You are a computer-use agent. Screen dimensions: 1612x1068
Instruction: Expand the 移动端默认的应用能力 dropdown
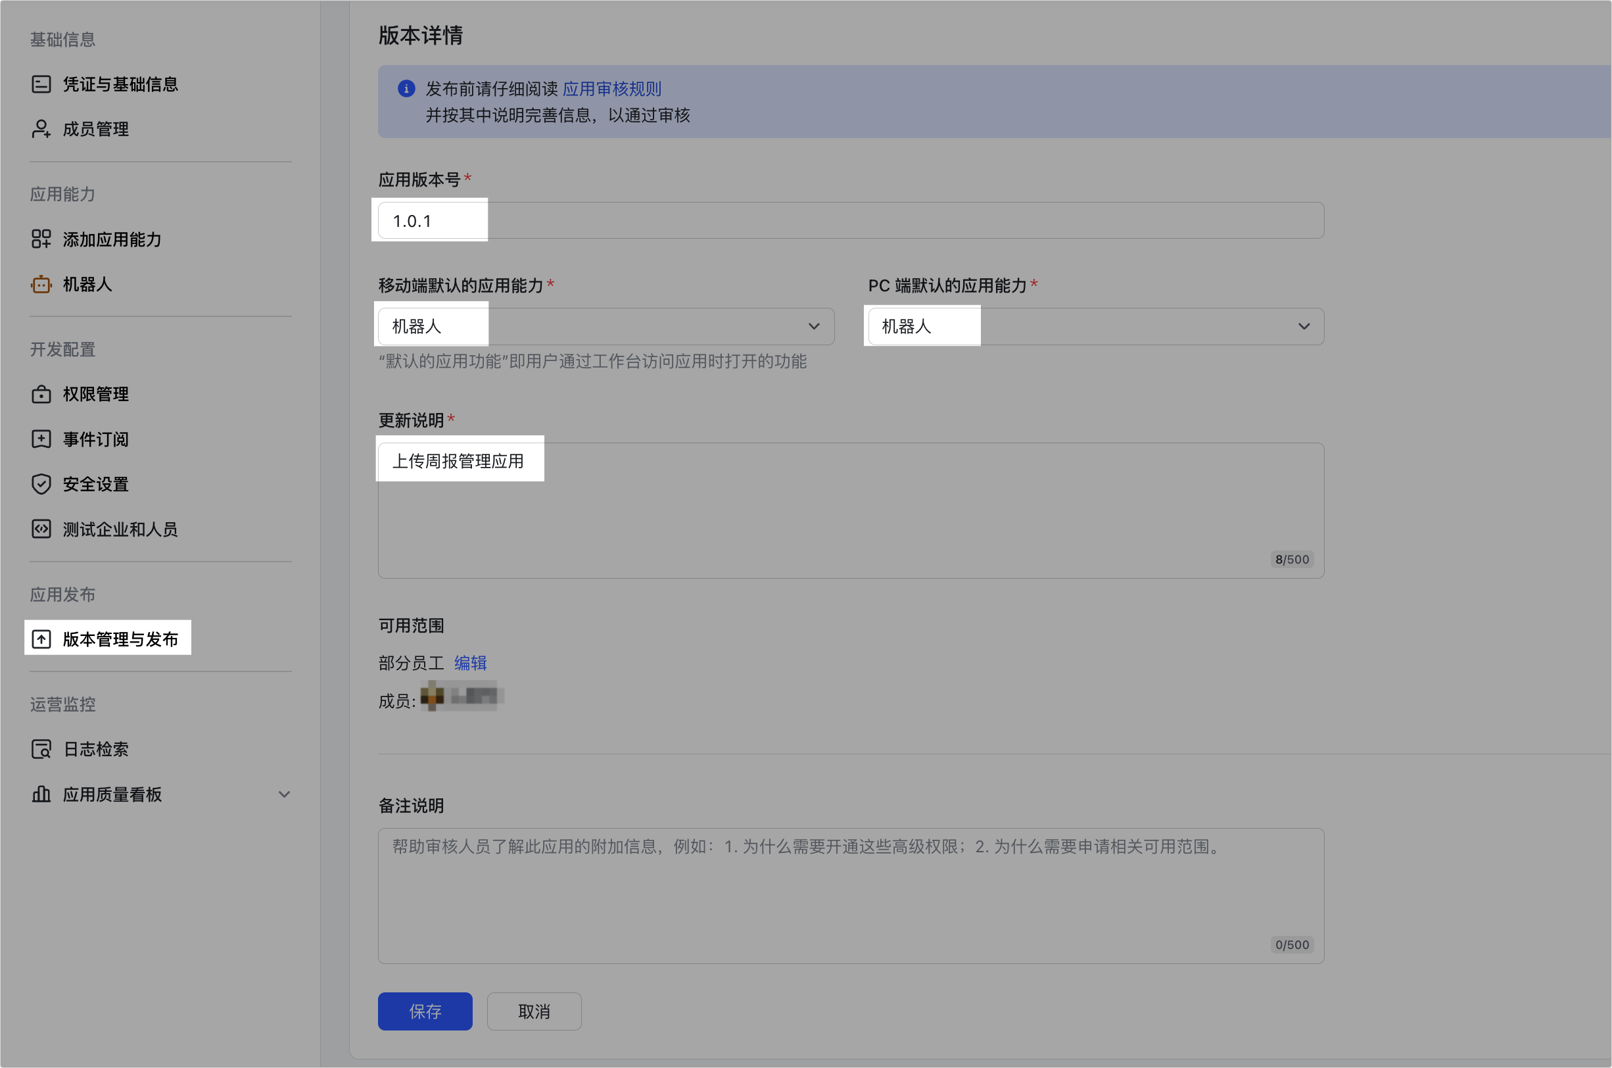pyautogui.click(x=814, y=326)
